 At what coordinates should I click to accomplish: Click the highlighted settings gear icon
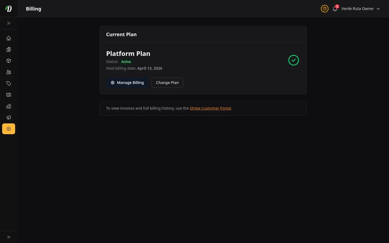tap(9, 129)
